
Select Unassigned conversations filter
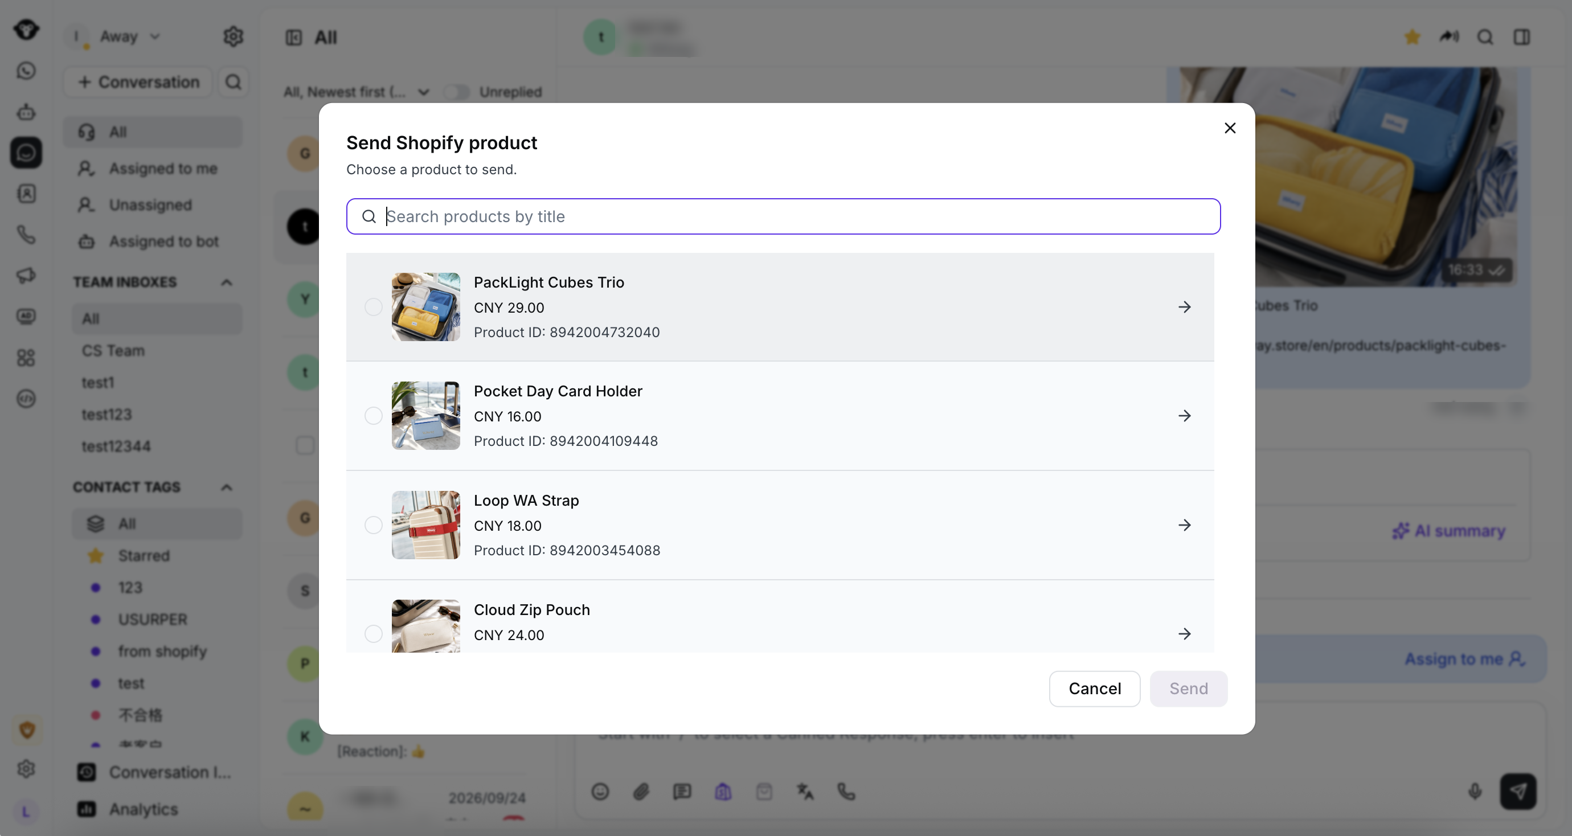click(153, 205)
